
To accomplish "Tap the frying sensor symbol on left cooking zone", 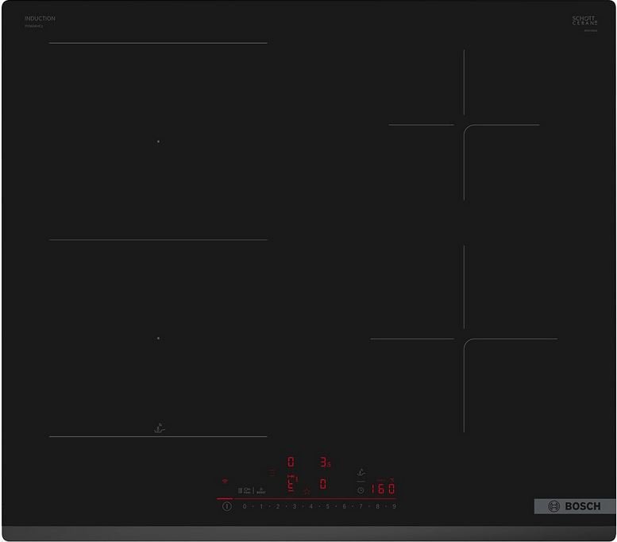I will (x=160, y=428).
